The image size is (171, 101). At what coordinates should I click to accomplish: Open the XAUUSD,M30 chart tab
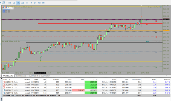[x=21, y=76]
